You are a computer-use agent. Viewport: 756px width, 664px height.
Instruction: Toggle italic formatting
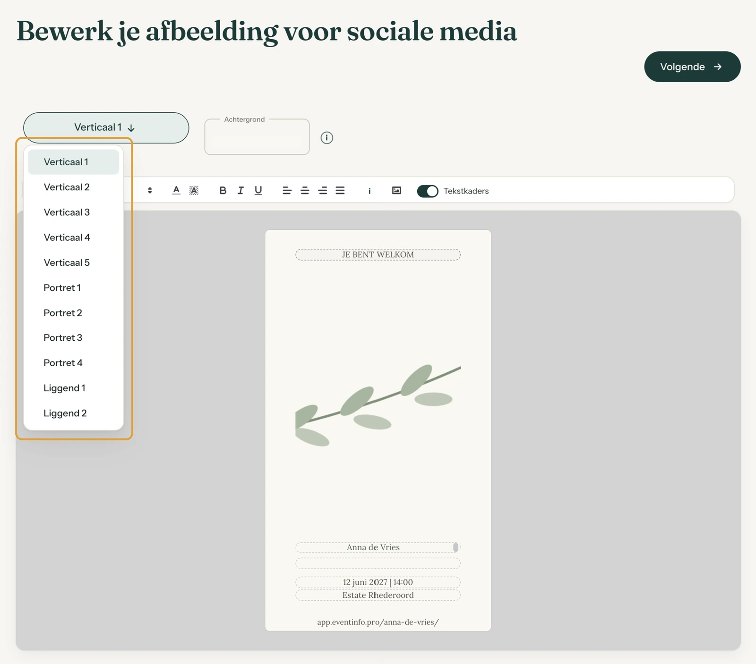(x=241, y=190)
